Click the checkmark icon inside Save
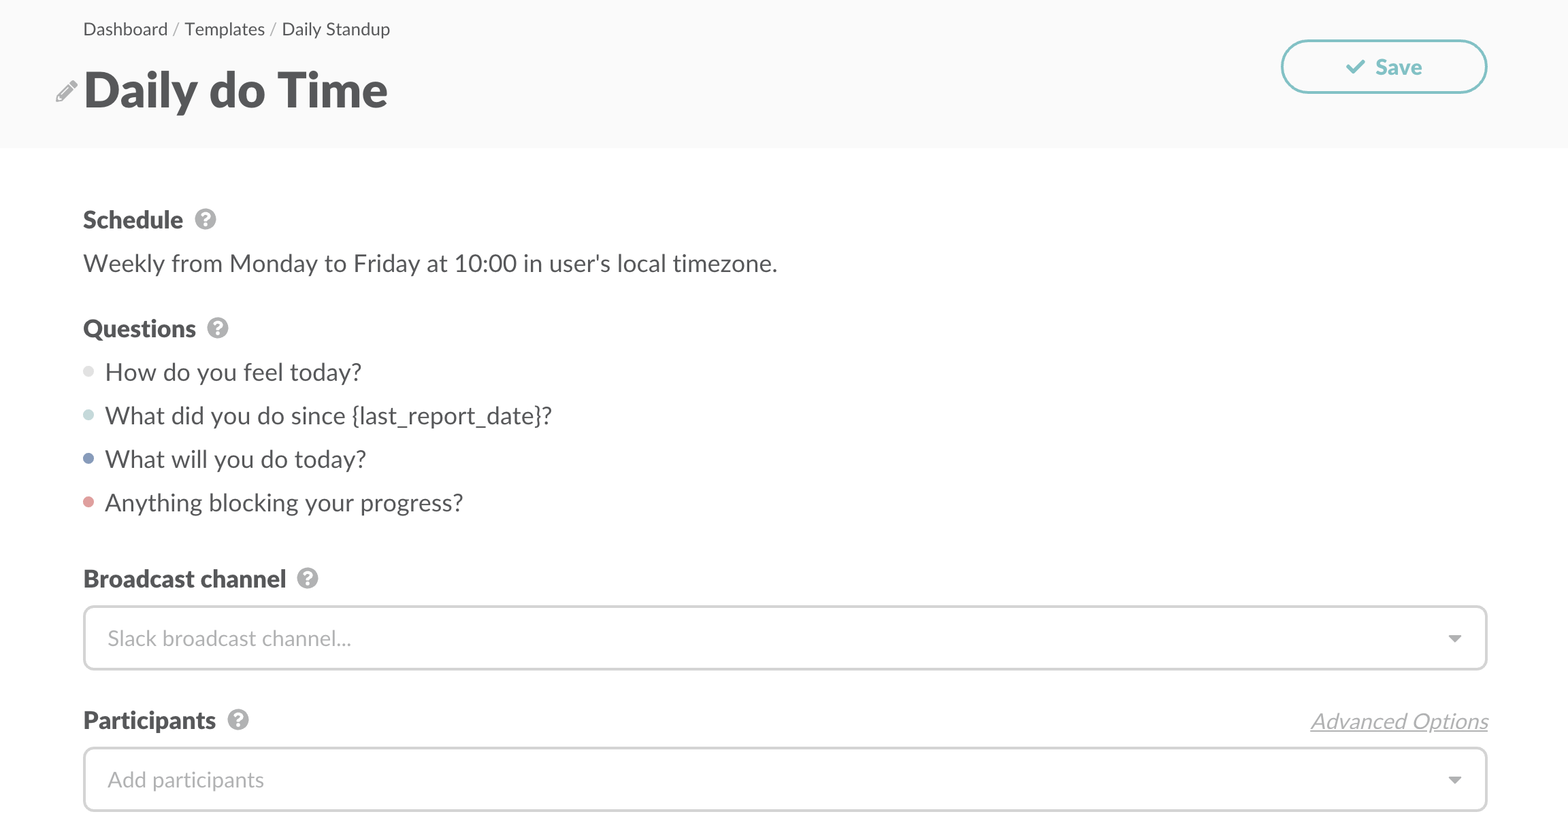Image resolution: width=1568 pixels, height=831 pixels. click(x=1355, y=67)
